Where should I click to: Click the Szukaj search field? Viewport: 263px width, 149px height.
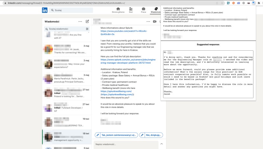click(71, 10)
